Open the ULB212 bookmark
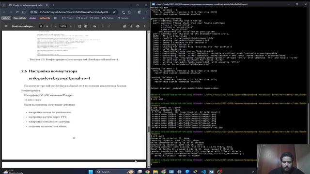The width and height of the screenshot is (310, 174). pos(6,18)
